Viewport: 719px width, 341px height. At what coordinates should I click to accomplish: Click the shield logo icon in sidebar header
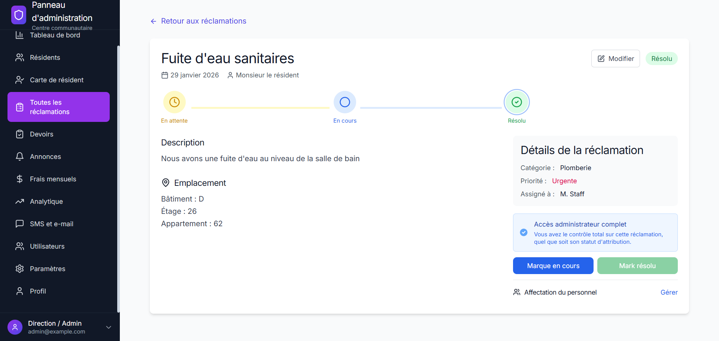click(x=19, y=15)
